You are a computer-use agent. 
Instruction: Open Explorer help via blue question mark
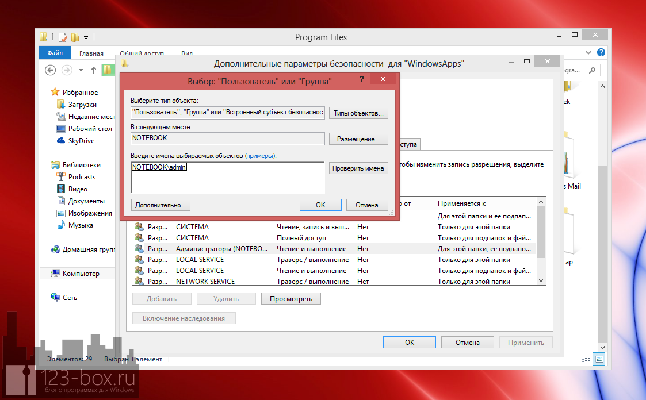pos(601,53)
